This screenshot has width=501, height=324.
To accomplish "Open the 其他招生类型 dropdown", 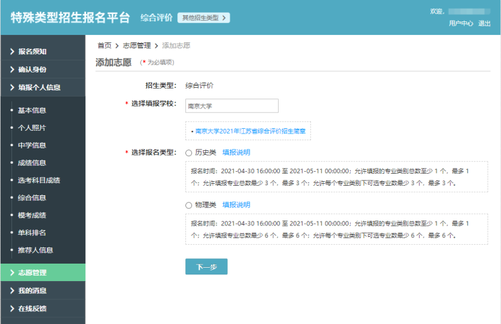I will (203, 17).
